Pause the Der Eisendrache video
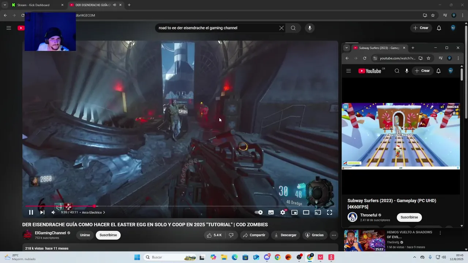 [31, 212]
